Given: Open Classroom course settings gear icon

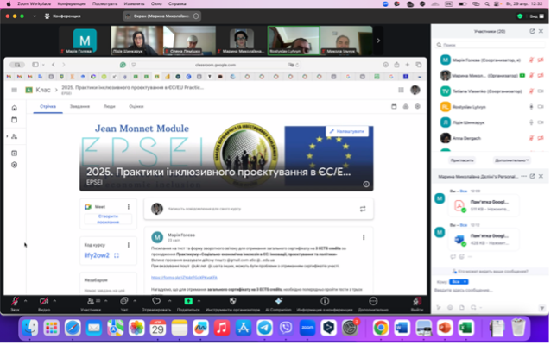Looking at the screenshot, I should (417, 106).
